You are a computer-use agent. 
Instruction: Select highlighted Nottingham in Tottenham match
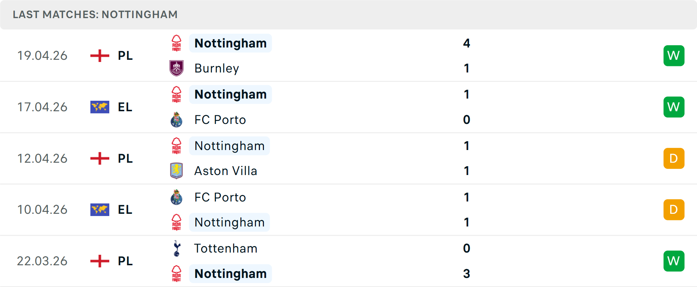coord(231,274)
